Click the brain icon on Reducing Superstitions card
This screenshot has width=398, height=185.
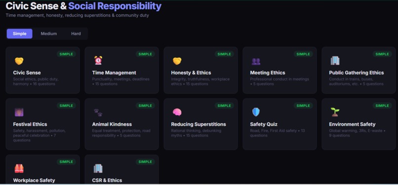tap(177, 112)
